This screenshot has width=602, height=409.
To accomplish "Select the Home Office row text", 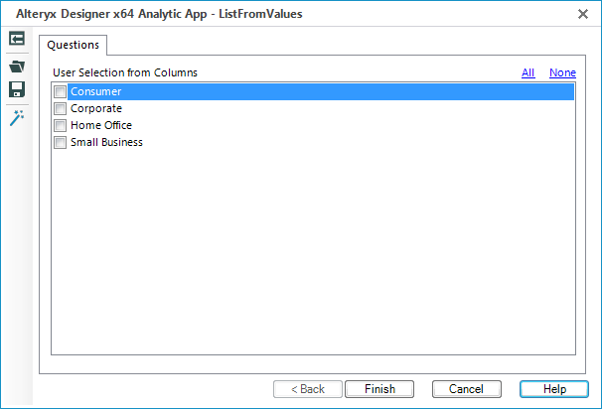I will pyautogui.click(x=101, y=125).
